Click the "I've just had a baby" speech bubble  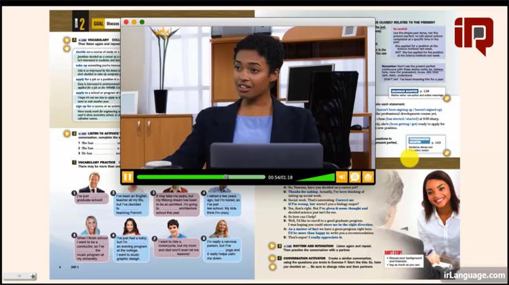[x=132, y=248]
